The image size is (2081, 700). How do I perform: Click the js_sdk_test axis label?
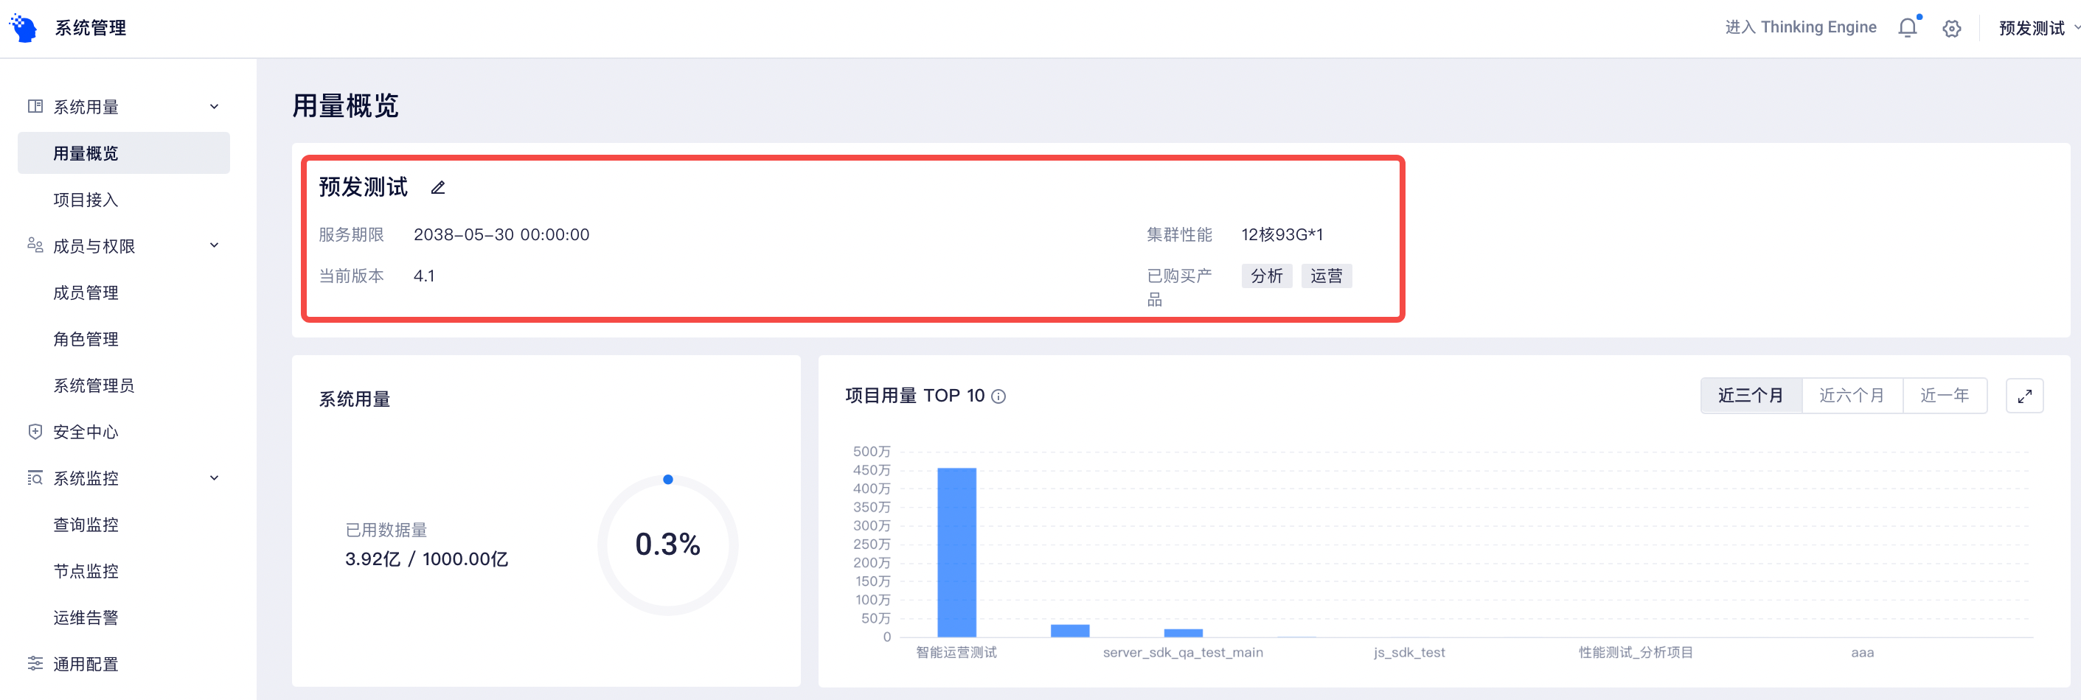tap(1409, 652)
